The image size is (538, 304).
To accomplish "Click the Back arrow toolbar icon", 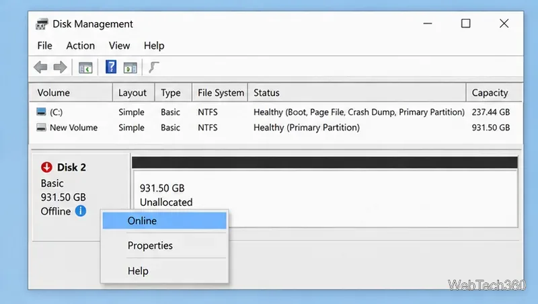I will point(40,67).
